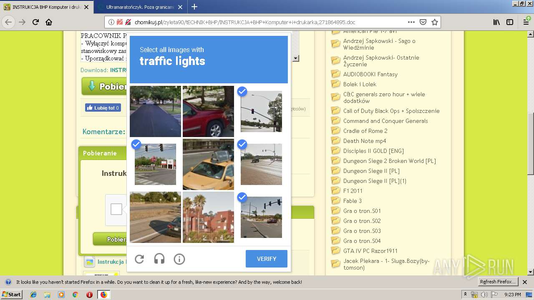This screenshot has height=300, width=534.
Task: Open Chrome from the taskbar
Action: [75, 295]
